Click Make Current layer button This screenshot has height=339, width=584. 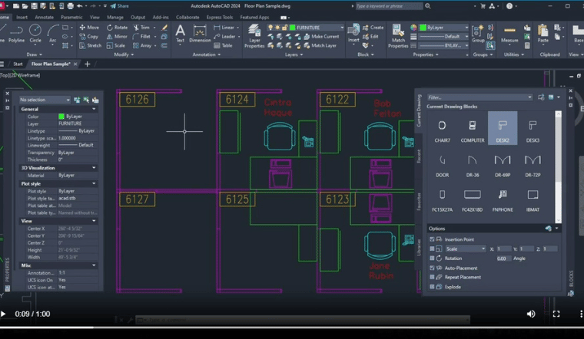click(x=321, y=36)
